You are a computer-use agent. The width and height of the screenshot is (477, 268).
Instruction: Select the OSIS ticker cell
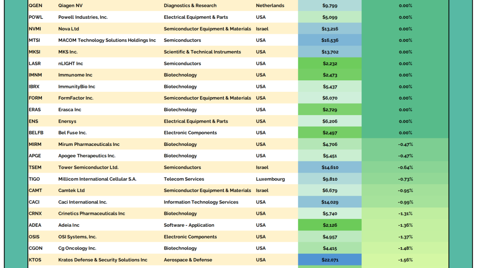(34, 236)
